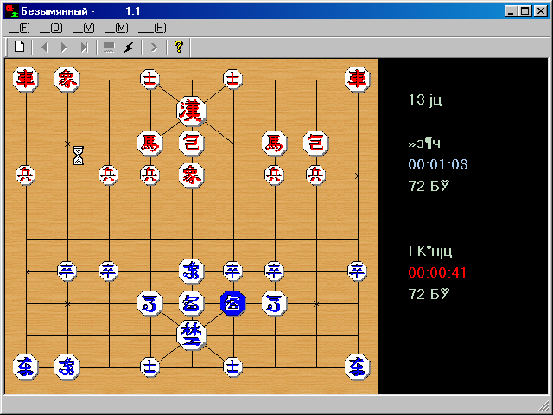Select the left blue horse piece

tap(150, 303)
